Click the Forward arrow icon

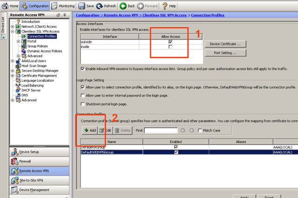tap(141, 6)
